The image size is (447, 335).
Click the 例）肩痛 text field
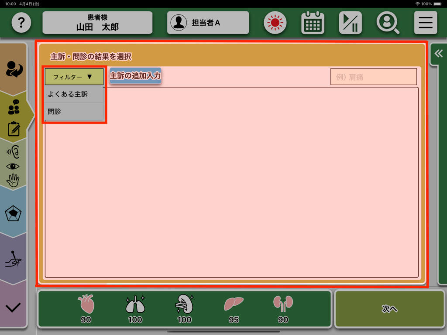[x=373, y=77]
